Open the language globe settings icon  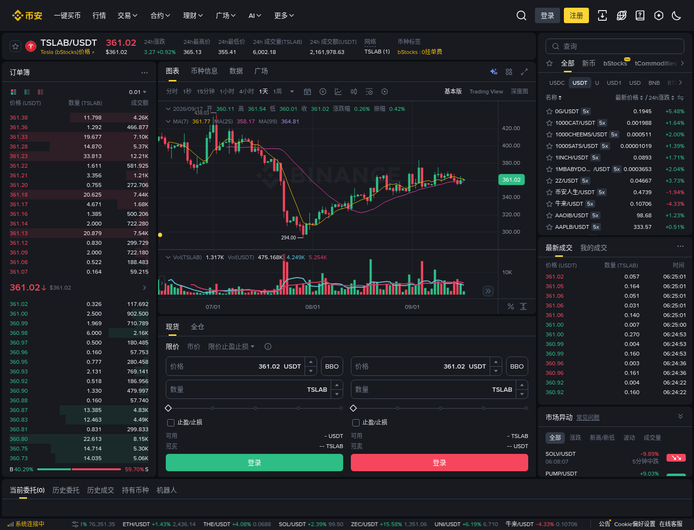point(622,15)
